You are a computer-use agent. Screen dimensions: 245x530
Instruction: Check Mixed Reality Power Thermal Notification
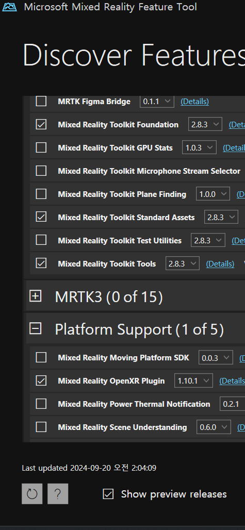(41, 404)
